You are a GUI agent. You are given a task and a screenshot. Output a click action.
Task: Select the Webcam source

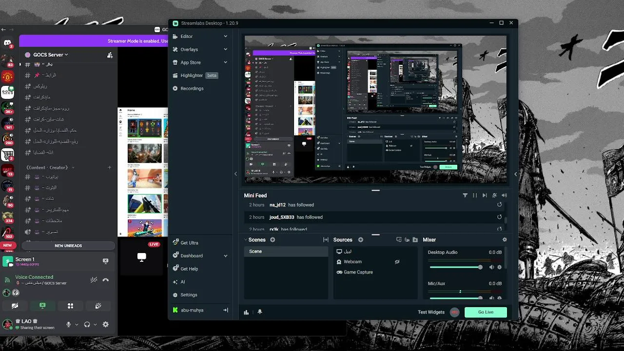click(x=352, y=262)
